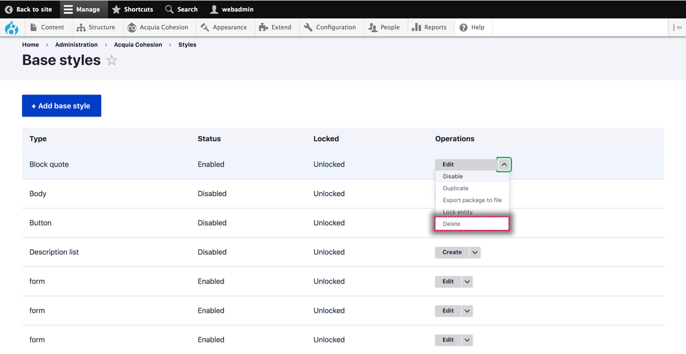Add Base styles to shortcuts via star
The width and height of the screenshot is (686, 354).
coord(112,60)
